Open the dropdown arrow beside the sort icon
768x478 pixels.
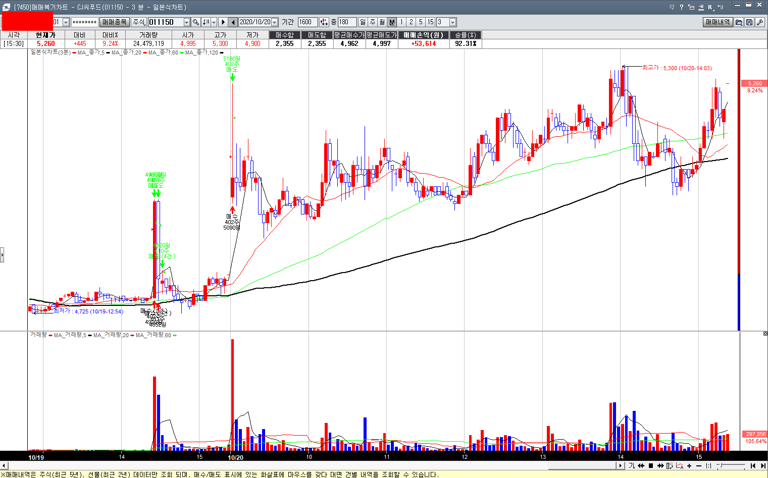point(214,22)
